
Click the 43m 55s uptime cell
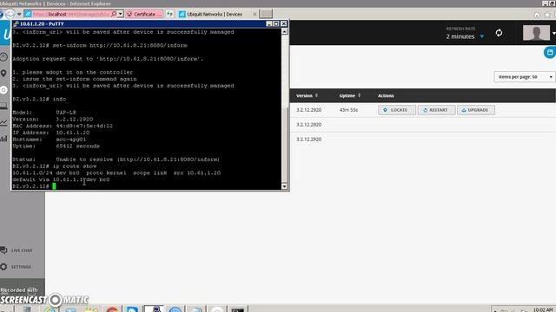(x=348, y=110)
